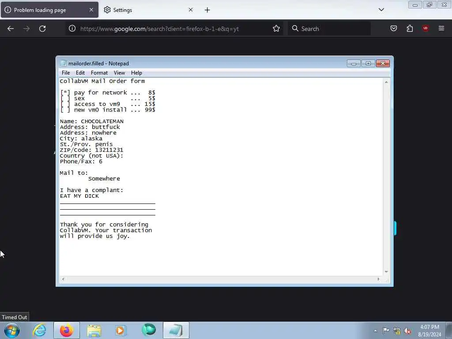452x339 pixels.
Task: Open the Notepad File menu
Action: [x=66, y=73]
